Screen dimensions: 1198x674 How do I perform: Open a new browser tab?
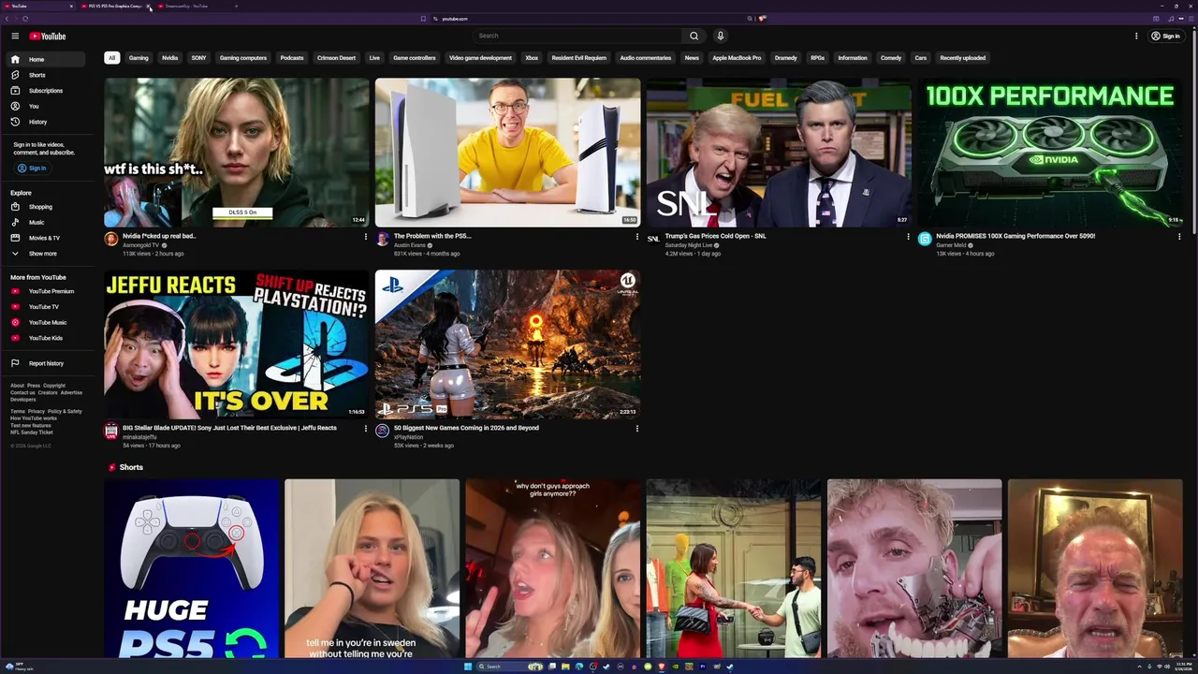[236, 6]
